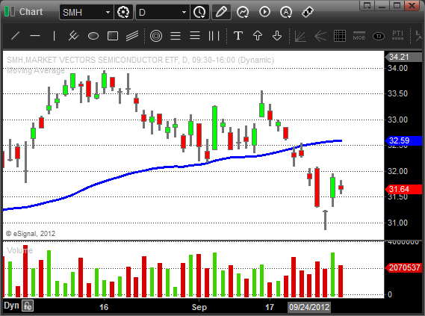Screen dimensions: 425x316
Task: Toggle the lock icon next to Dyn
Action: 28,306
